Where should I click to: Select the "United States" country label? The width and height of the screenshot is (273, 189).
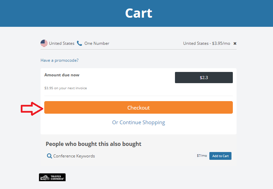click(x=62, y=43)
